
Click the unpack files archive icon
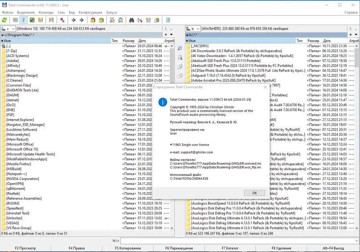(101, 20)
